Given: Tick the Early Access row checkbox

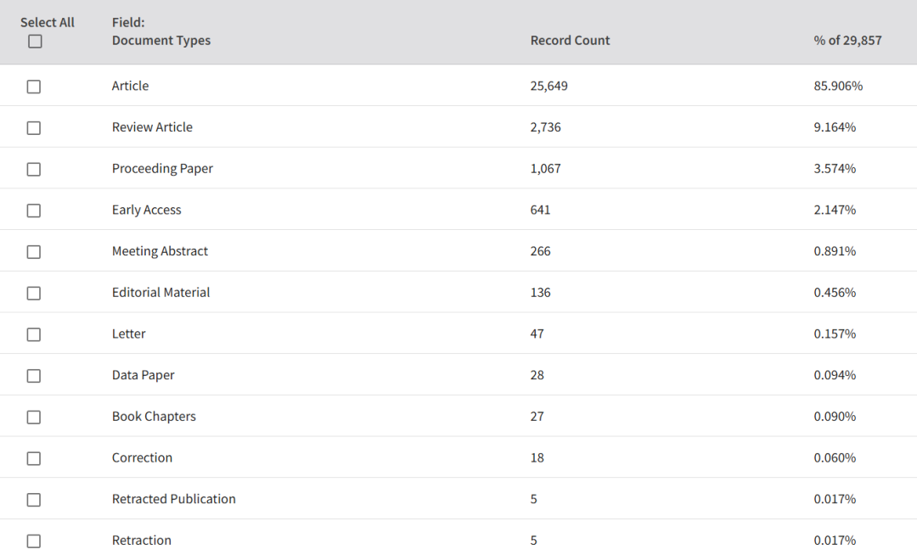Looking at the screenshot, I should pyautogui.click(x=34, y=210).
